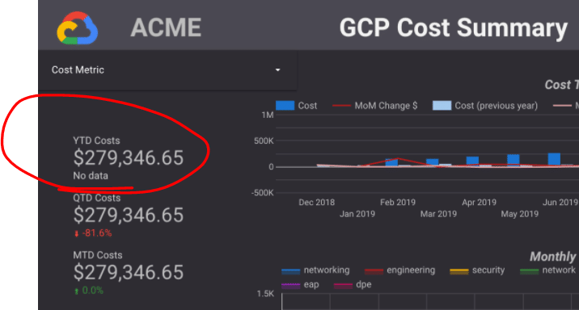
Task: Click the -81.6% change indicator
Action: click(93, 233)
